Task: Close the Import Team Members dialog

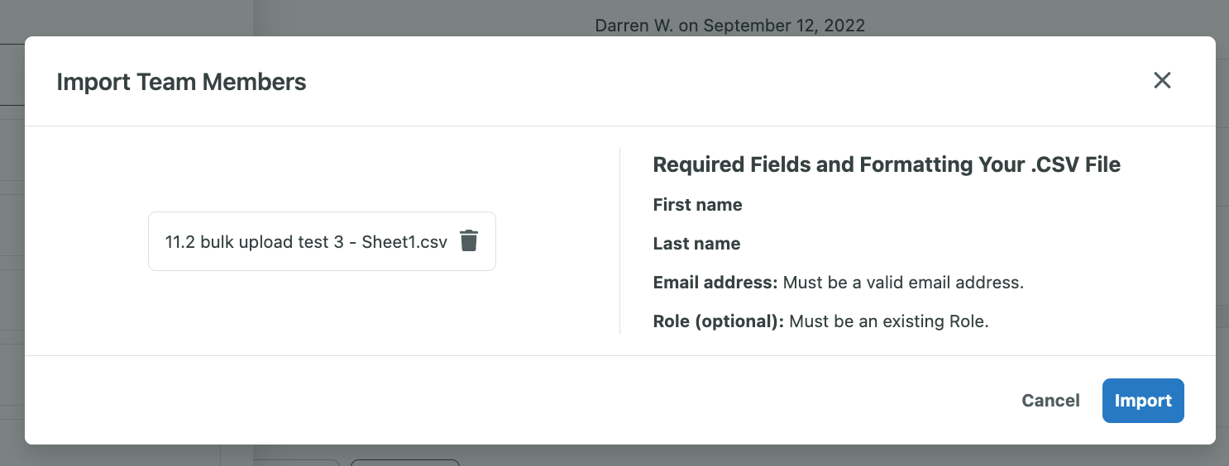Action: click(x=1162, y=80)
